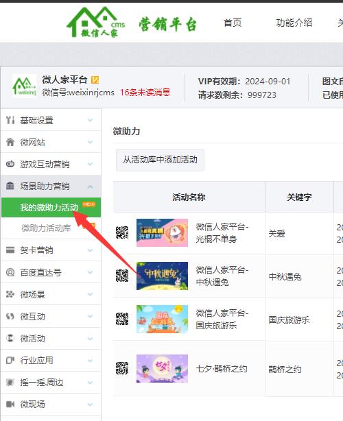This screenshot has width=343, height=421.
Task: Expand the 百度直达号 section chevron
Action: (x=91, y=272)
